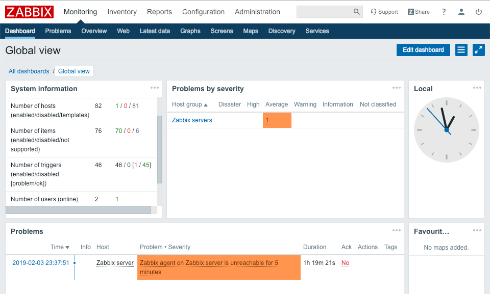This screenshot has width=490, height=294.
Task: Open Help question mark icon
Action: click(444, 12)
